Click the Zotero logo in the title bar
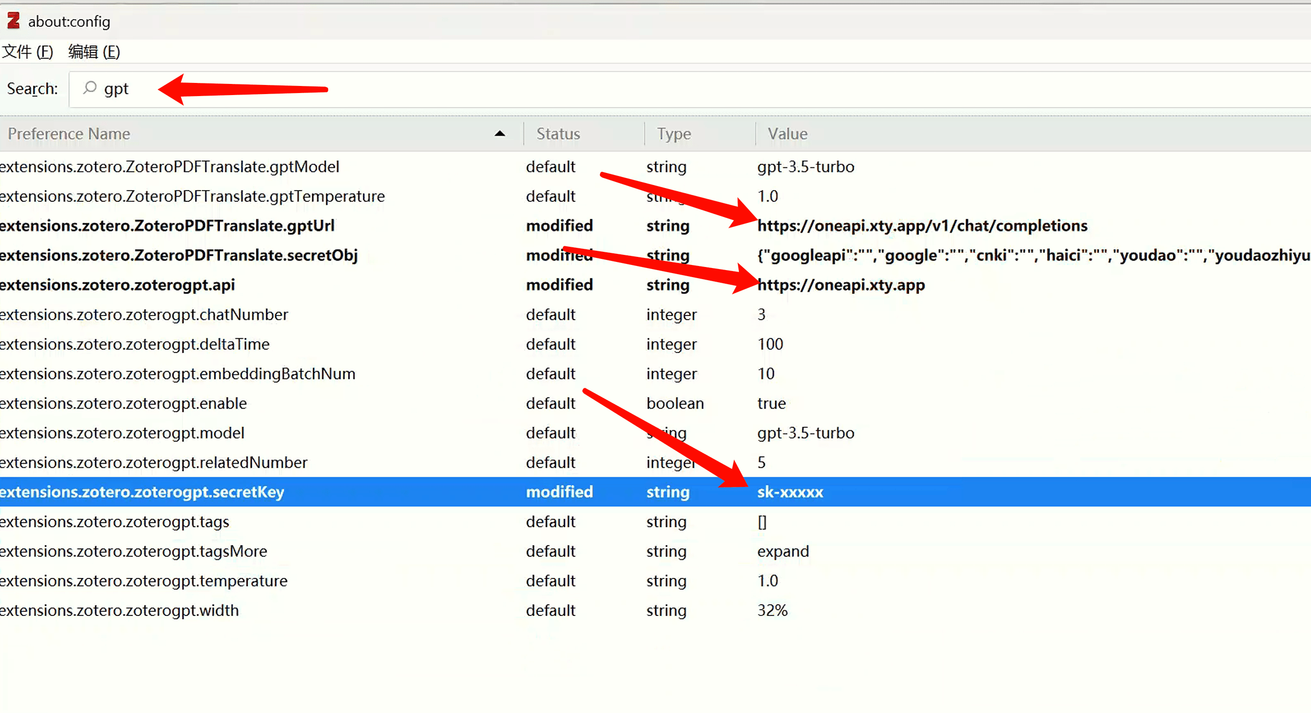The width and height of the screenshot is (1311, 713). pyautogui.click(x=13, y=21)
